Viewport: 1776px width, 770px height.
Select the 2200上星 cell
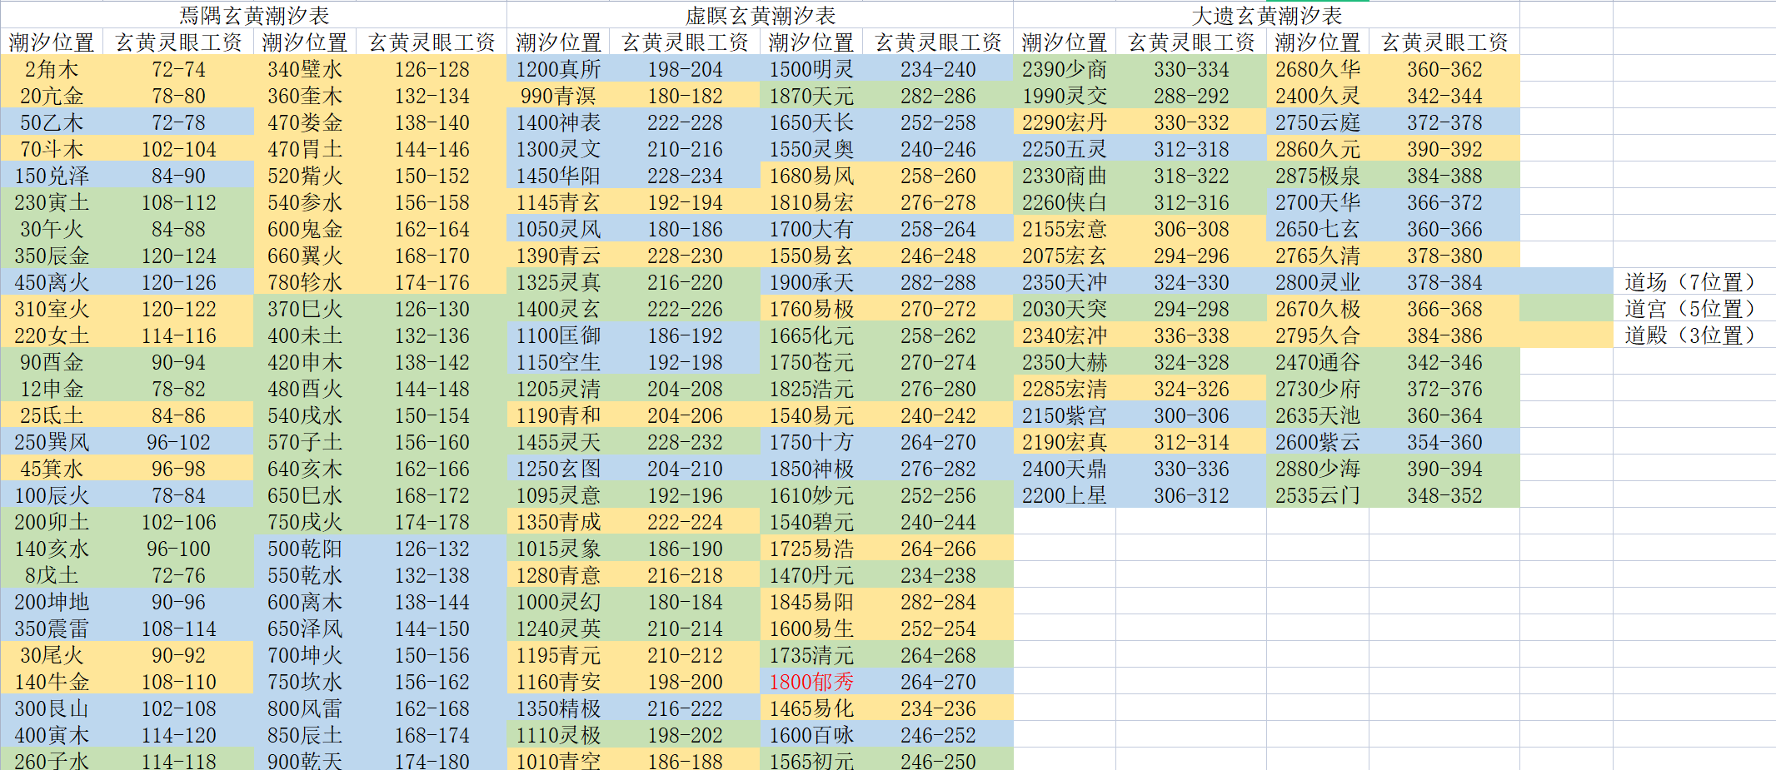(1065, 494)
